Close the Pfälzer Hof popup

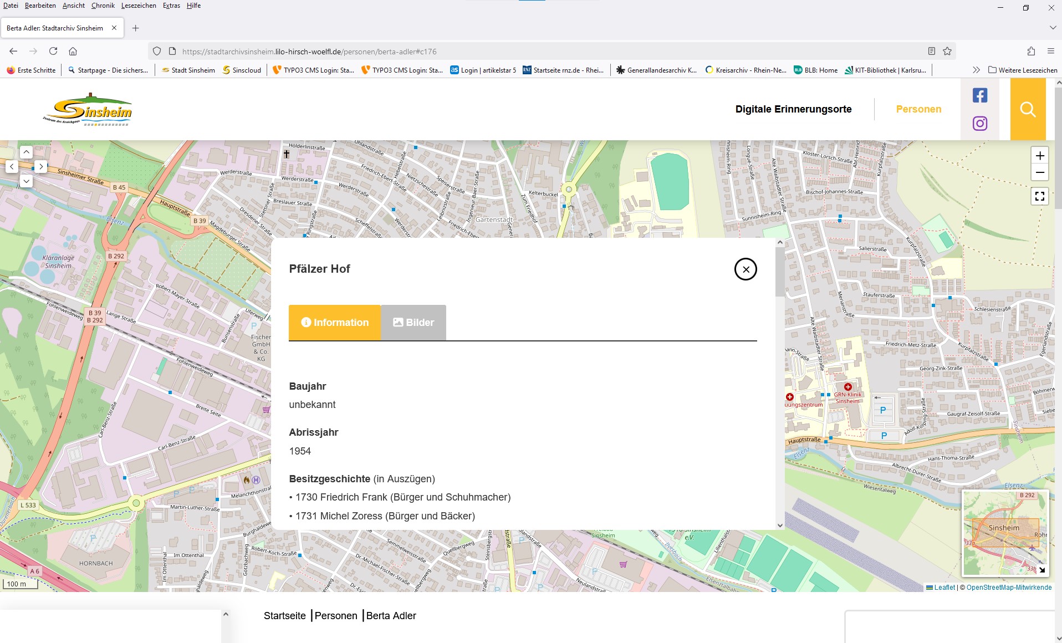tap(745, 269)
